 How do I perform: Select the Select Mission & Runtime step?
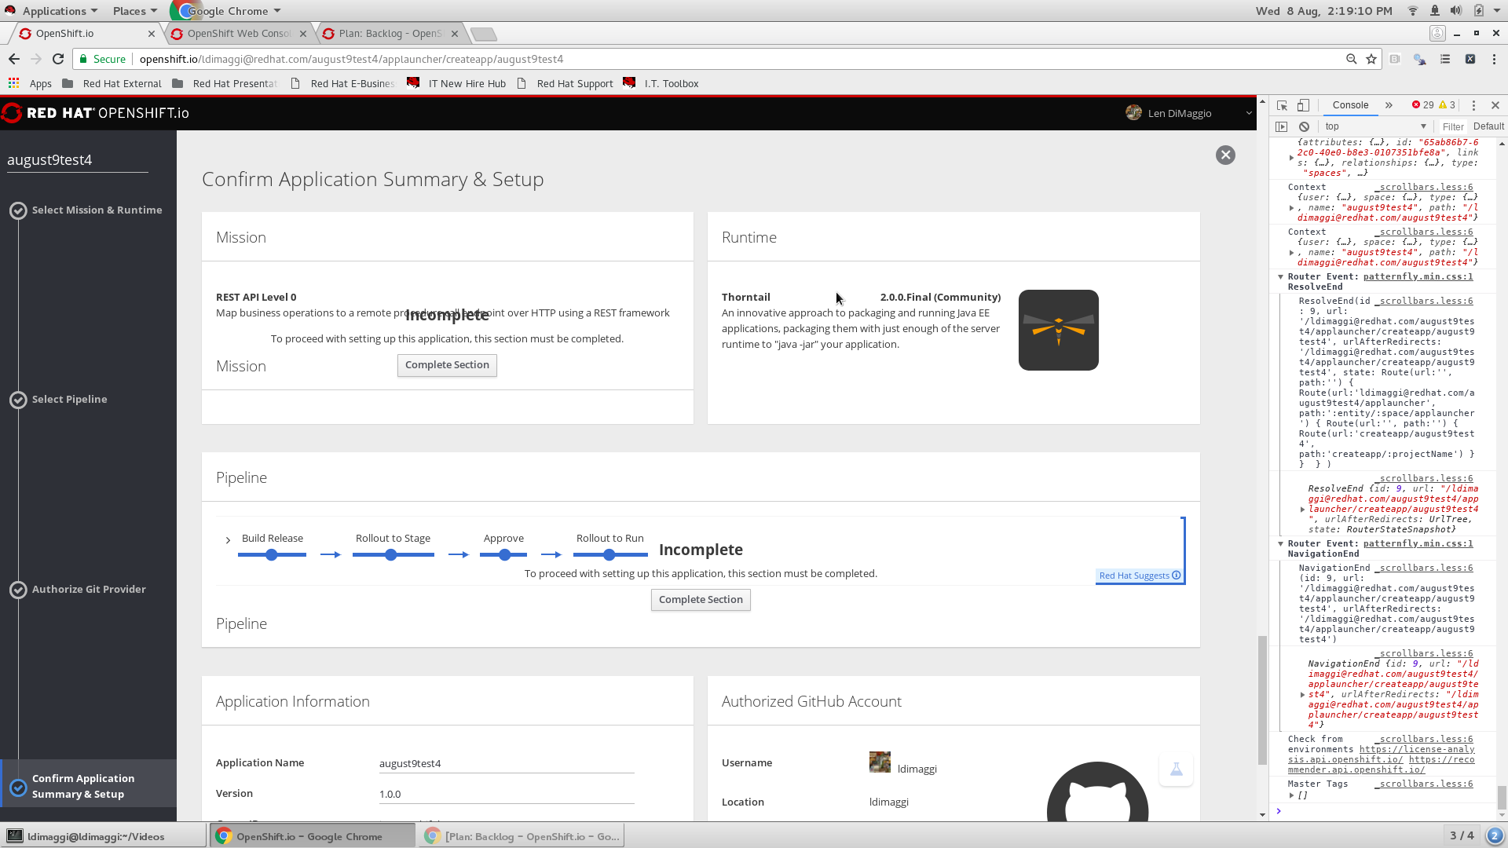click(97, 210)
